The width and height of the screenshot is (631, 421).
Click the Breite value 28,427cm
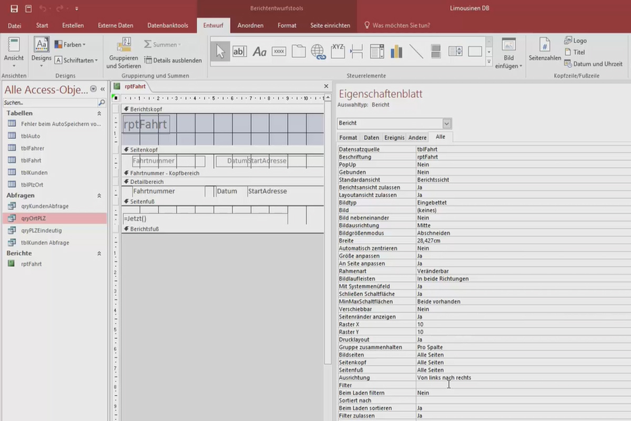pos(523,240)
